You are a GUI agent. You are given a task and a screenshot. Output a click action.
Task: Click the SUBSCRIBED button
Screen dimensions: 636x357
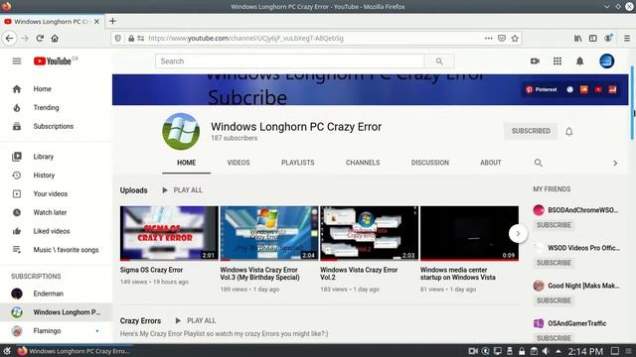(x=531, y=131)
